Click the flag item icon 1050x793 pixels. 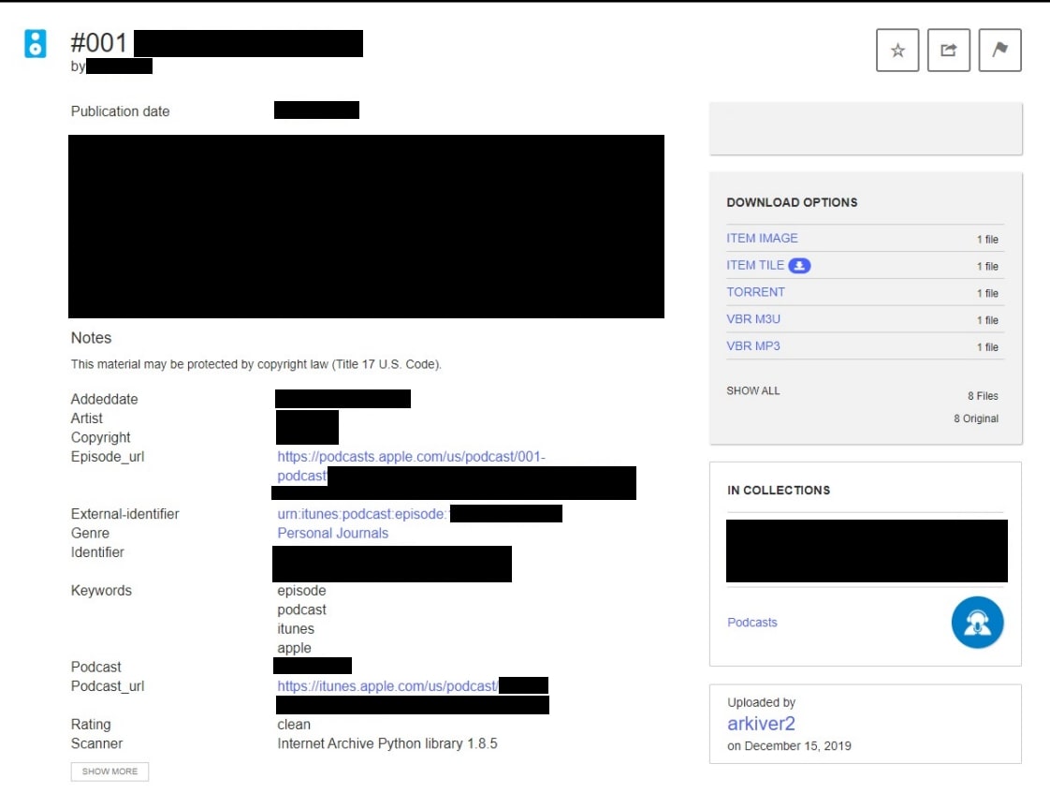pos(999,51)
